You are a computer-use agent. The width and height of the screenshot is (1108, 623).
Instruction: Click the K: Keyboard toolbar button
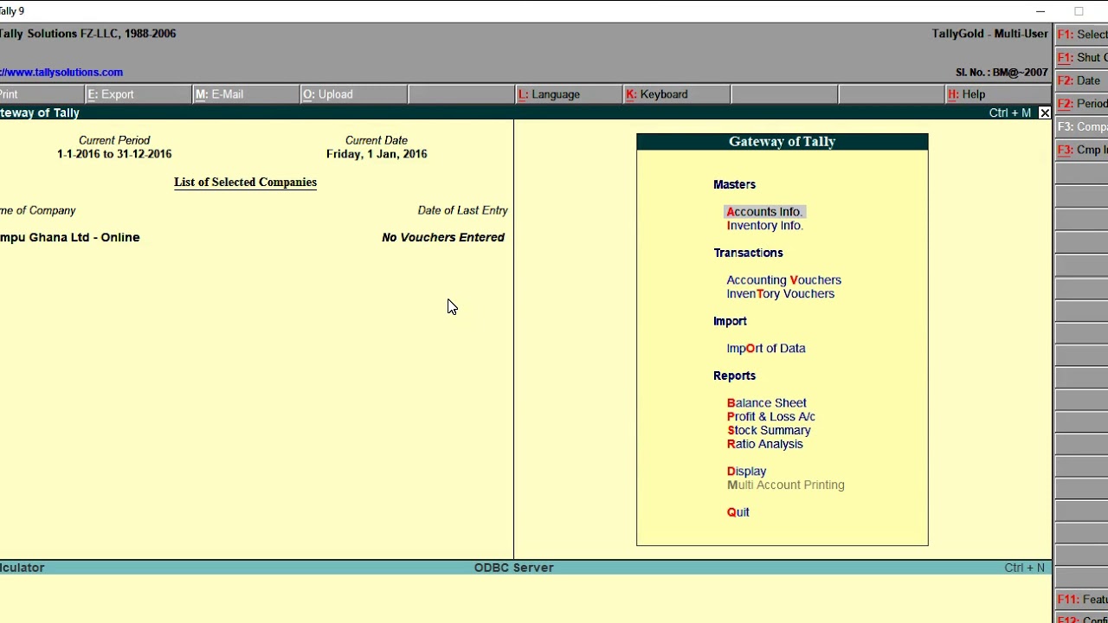coord(675,94)
